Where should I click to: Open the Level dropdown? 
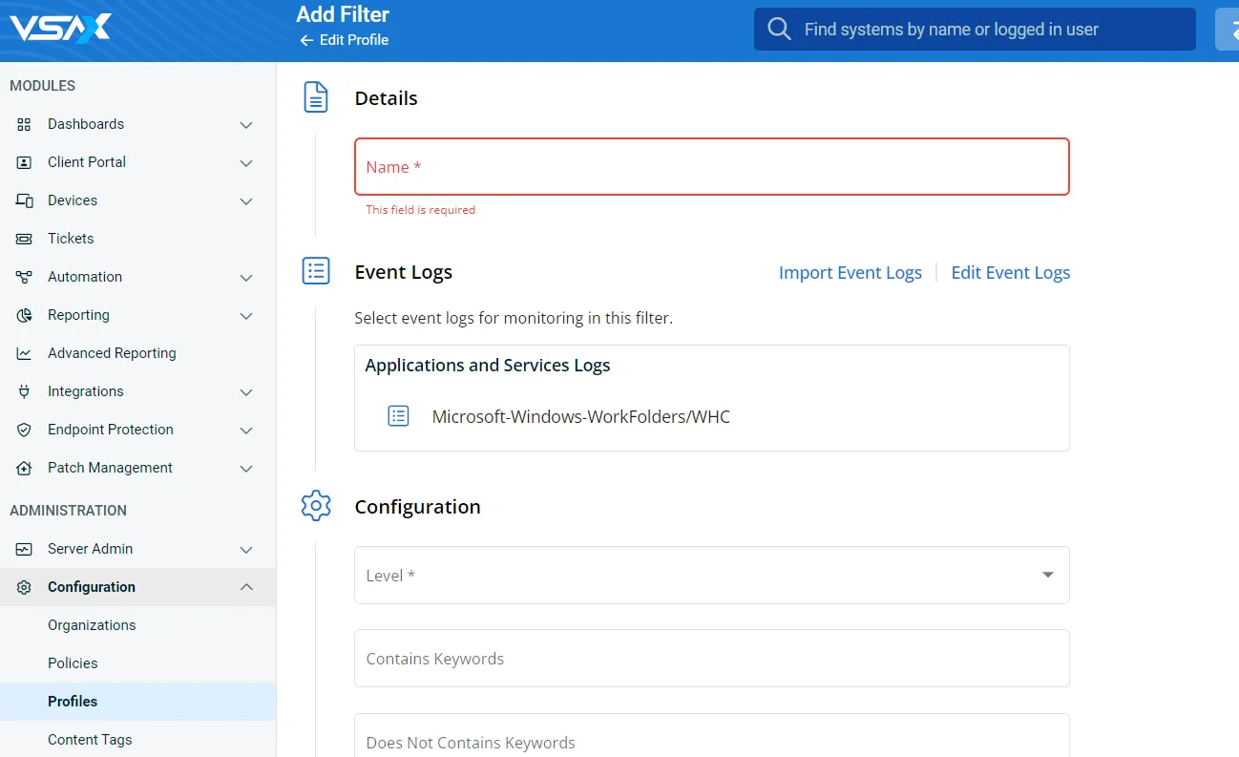click(711, 576)
